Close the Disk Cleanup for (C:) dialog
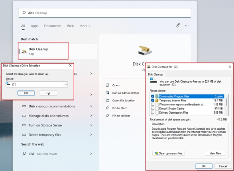Image resolution: width=234 pixels, height=171 pixels. [230, 67]
